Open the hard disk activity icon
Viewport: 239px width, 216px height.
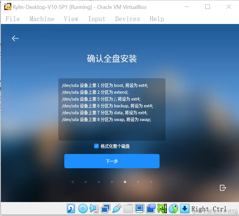[x=71, y=209]
